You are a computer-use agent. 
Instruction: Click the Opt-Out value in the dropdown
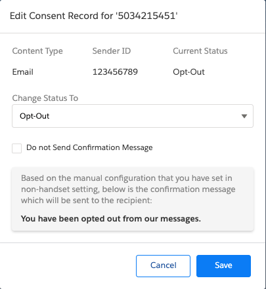click(x=34, y=116)
